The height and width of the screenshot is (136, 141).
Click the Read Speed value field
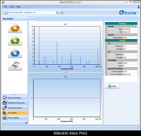pos(130,38)
